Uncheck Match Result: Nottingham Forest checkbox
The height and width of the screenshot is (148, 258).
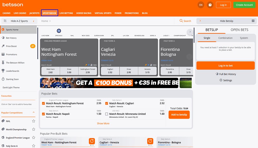tap(43, 103)
